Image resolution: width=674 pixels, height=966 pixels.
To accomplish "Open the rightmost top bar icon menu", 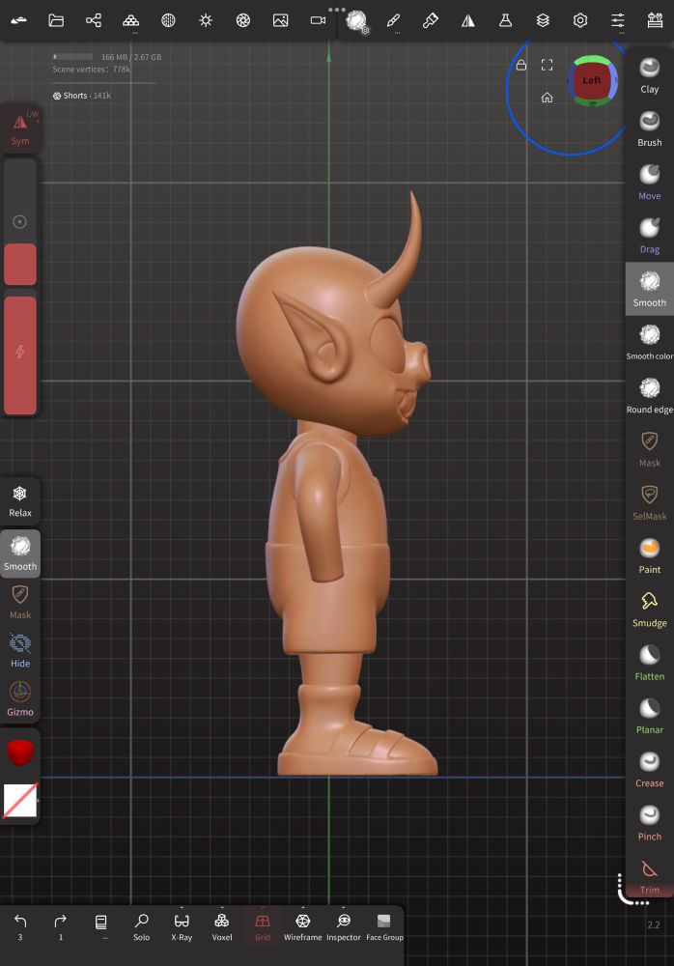I will (x=655, y=20).
